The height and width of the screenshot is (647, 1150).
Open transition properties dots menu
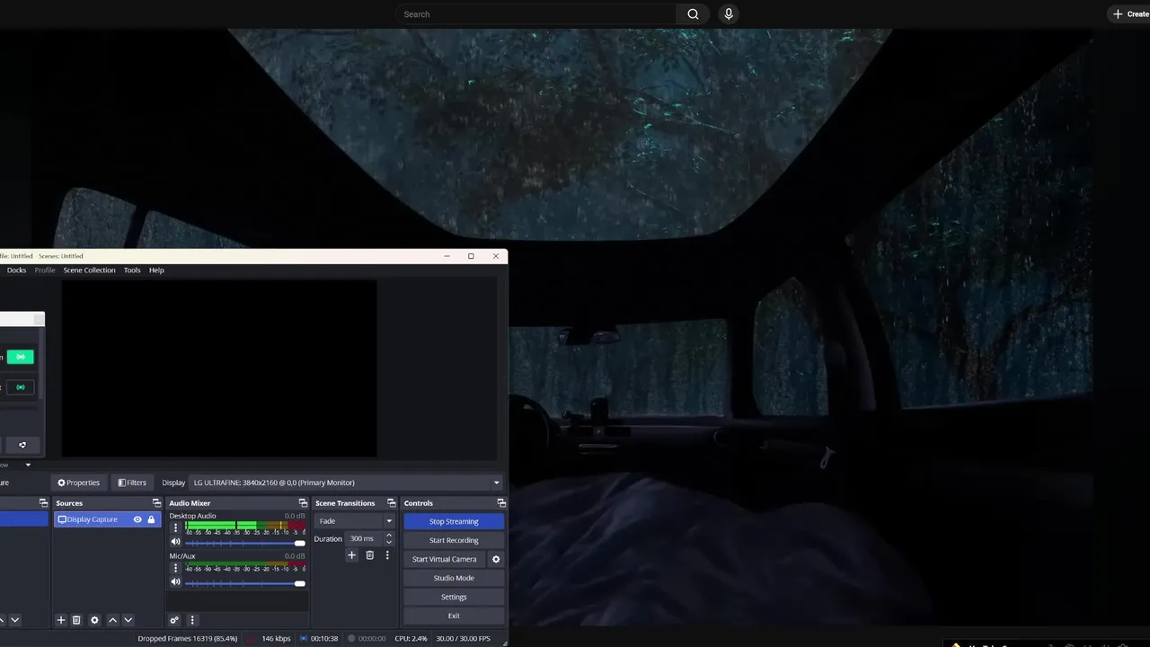(387, 555)
